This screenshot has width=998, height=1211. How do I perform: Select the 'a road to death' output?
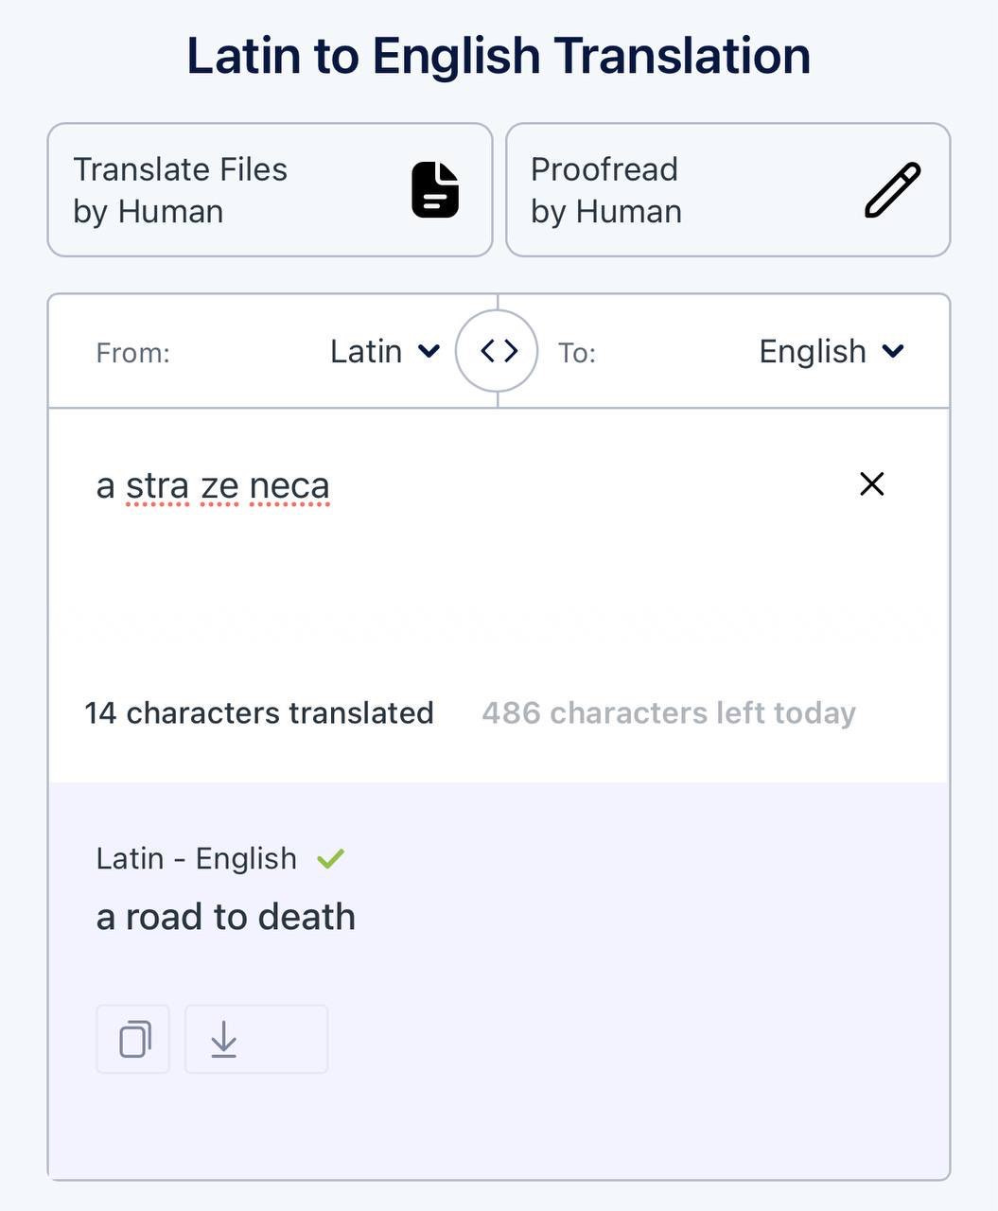(x=226, y=917)
